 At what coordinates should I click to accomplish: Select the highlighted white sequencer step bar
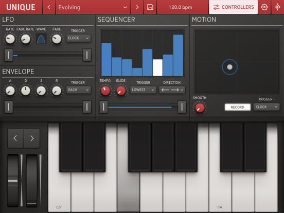(157, 67)
